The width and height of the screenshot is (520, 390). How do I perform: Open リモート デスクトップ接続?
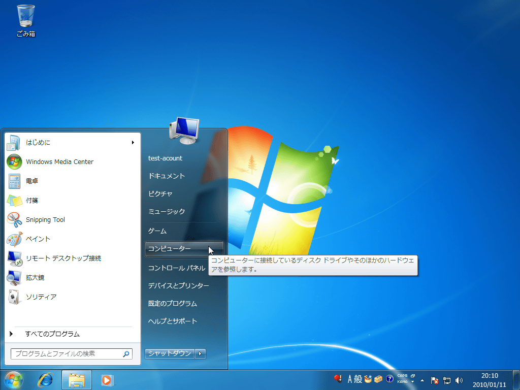coord(71,258)
